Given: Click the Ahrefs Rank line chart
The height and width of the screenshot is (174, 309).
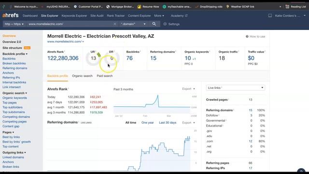Looking at the screenshot, I should (152, 104).
